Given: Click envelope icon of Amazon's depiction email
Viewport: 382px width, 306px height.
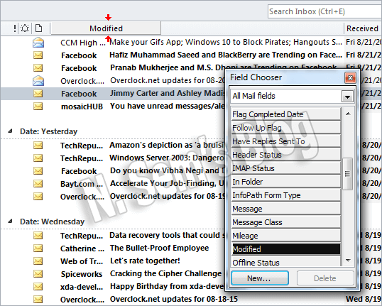Looking at the screenshot, I should [x=38, y=146].
